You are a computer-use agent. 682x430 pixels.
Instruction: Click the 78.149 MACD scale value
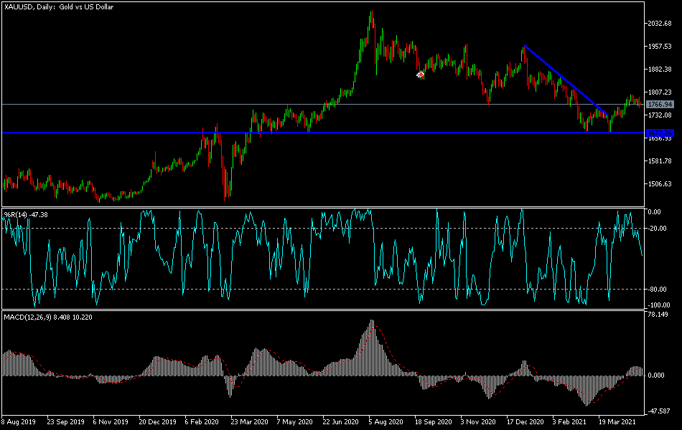(658, 315)
